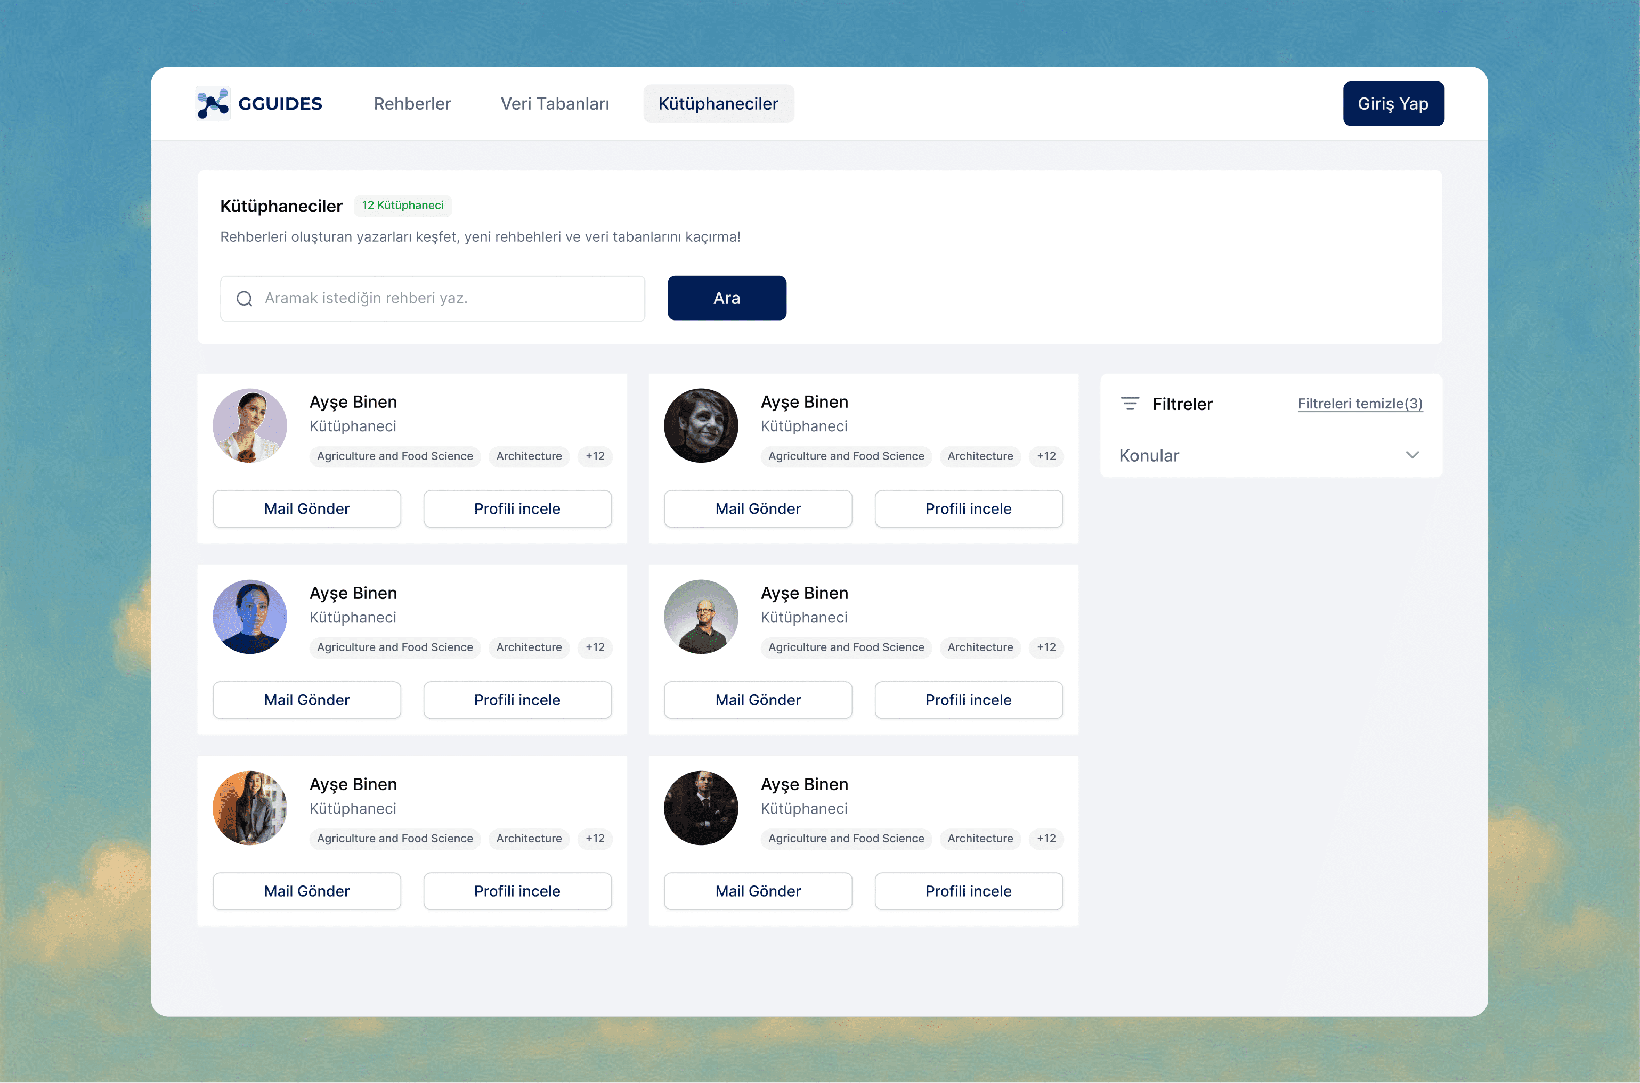Expand the Konular dropdown chevron
Screen dimensions: 1640x1083
tap(1412, 455)
